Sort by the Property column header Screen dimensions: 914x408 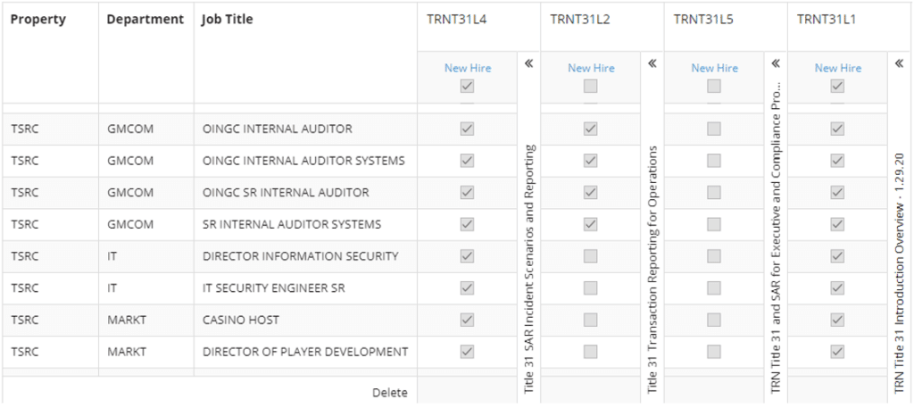coord(38,20)
